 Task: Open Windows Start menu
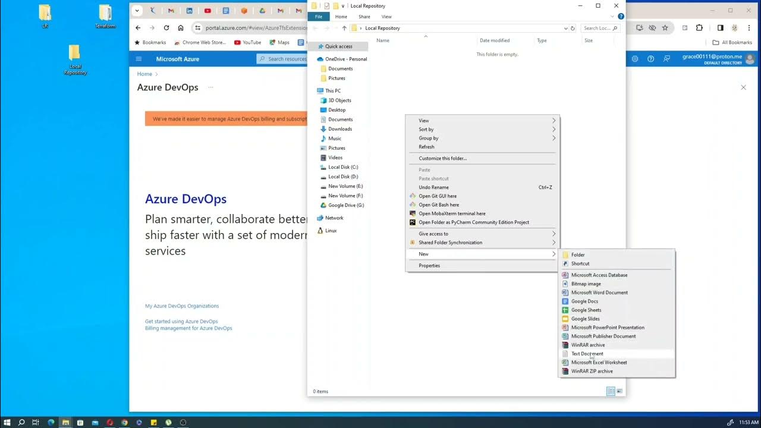7,423
